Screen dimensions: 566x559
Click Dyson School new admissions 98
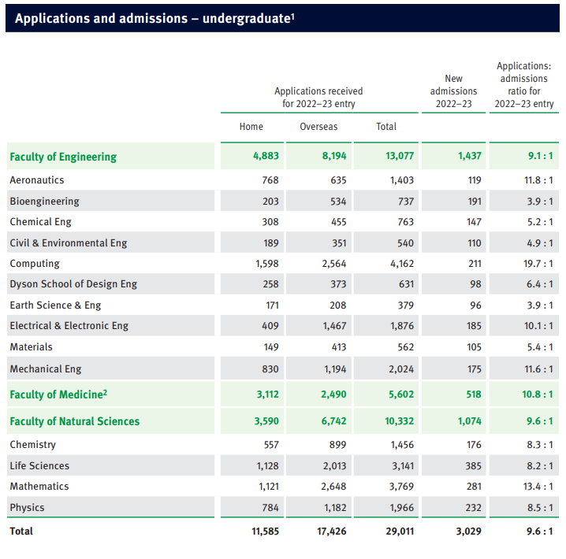click(476, 284)
